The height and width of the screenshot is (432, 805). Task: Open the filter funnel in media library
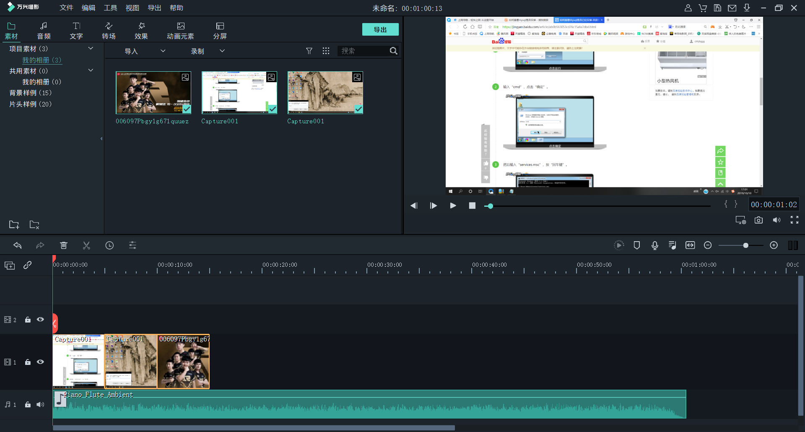309,51
